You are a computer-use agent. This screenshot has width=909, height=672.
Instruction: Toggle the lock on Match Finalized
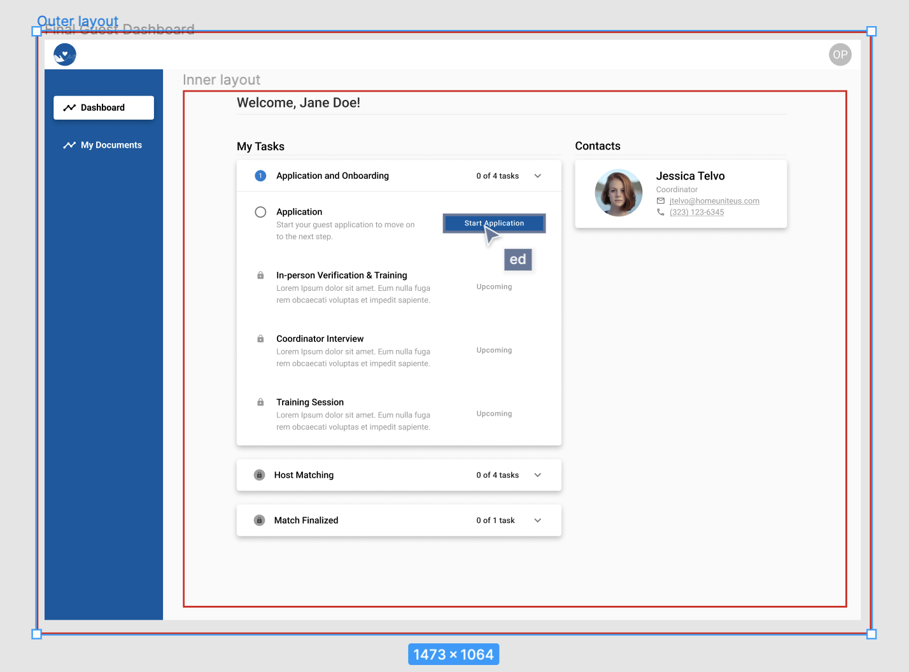tap(259, 520)
